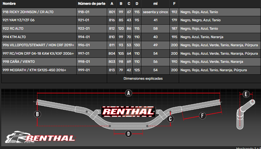Select the '918 RICKY JOHNSON / CR ALTO' row name
Viewport: 261px width, 149px height.
click(x=28, y=12)
